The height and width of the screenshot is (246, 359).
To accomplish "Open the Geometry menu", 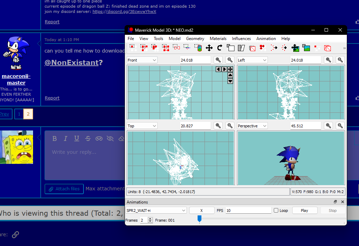I will pyautogui.click(x=195, y=39).
